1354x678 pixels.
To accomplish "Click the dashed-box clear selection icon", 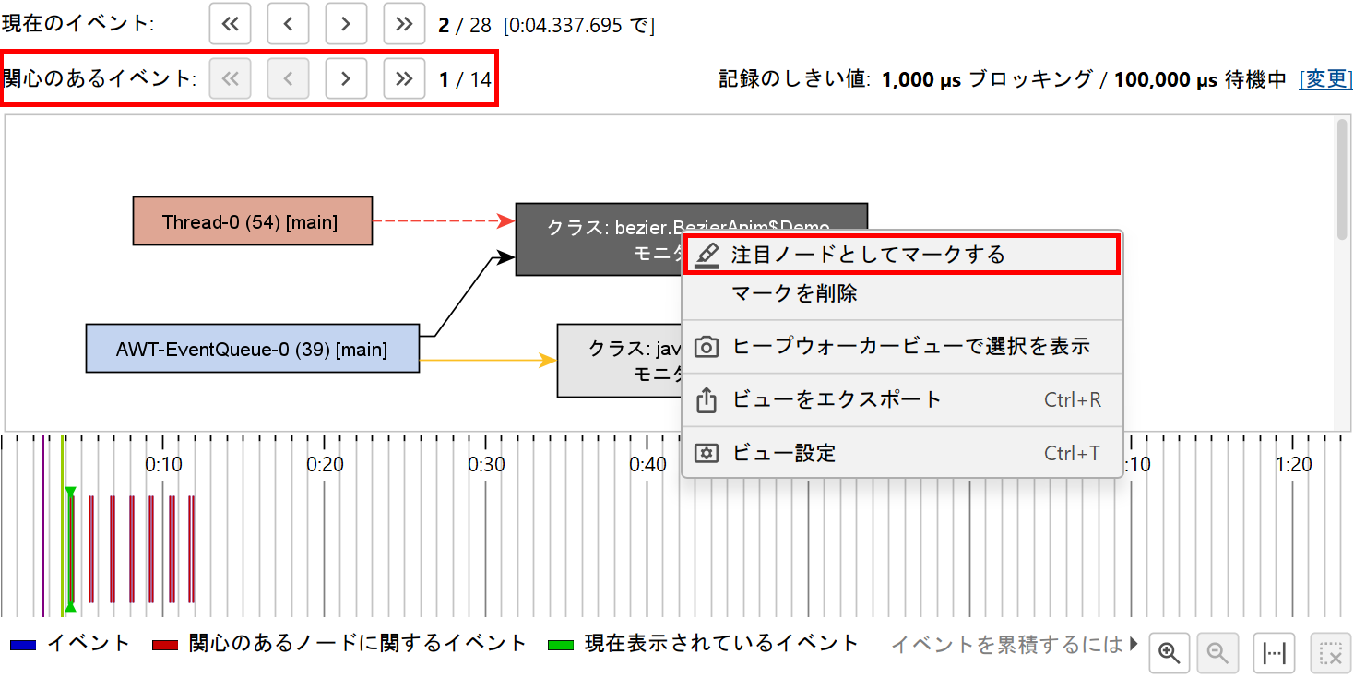I will tap(1330, 653).
